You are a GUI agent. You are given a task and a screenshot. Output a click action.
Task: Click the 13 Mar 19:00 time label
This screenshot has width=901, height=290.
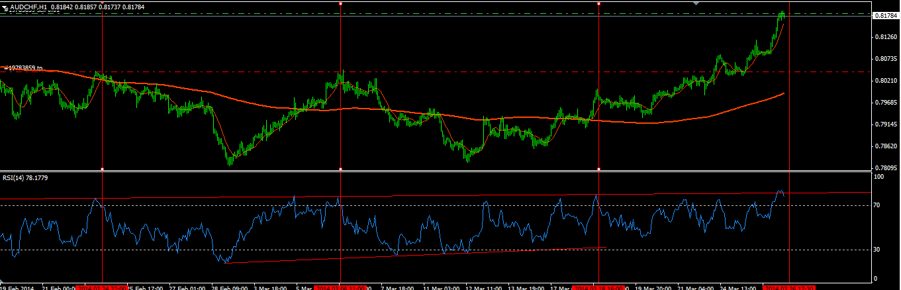[x=526, y=287]
